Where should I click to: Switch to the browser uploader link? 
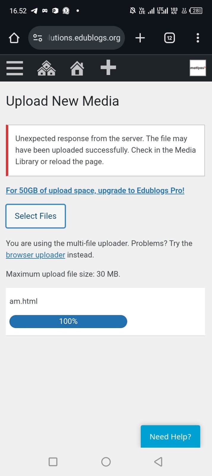click(x=35, y=255)
